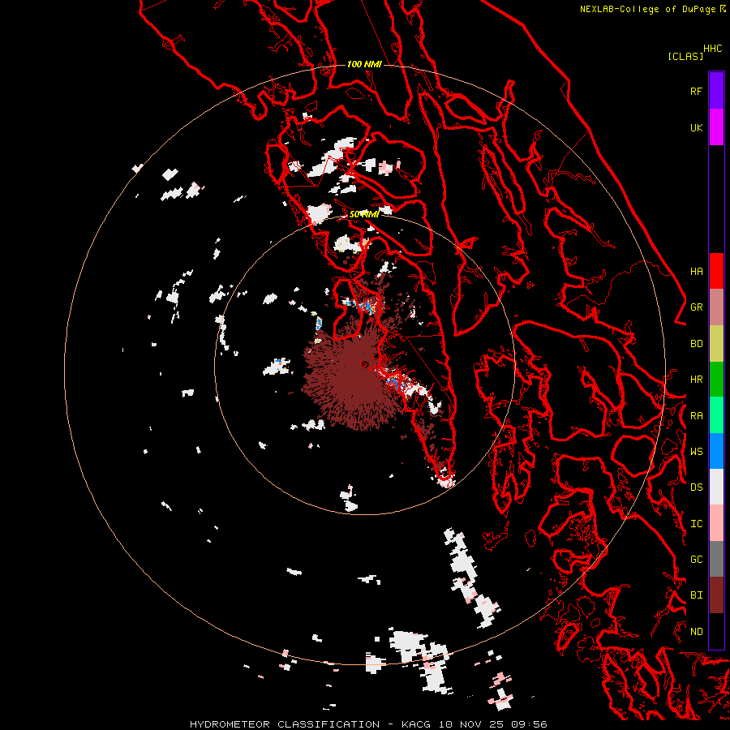Click the DS white legend swatch

pos(716,487)
